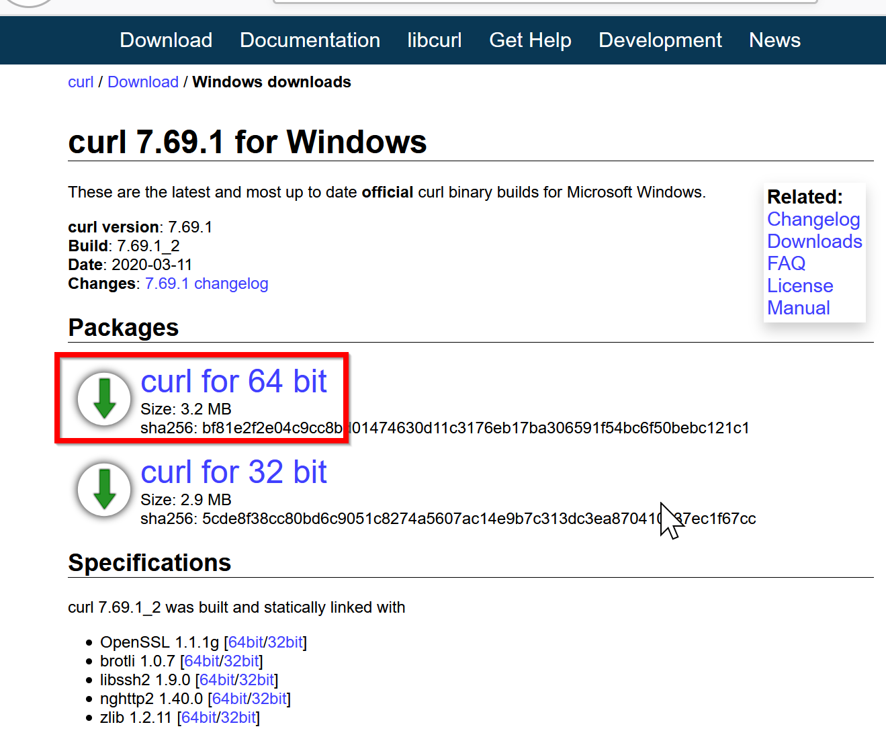Screen dimensions: 886x741
Task: Open the nghttp2 32bit link
Action: click(269, 699)
